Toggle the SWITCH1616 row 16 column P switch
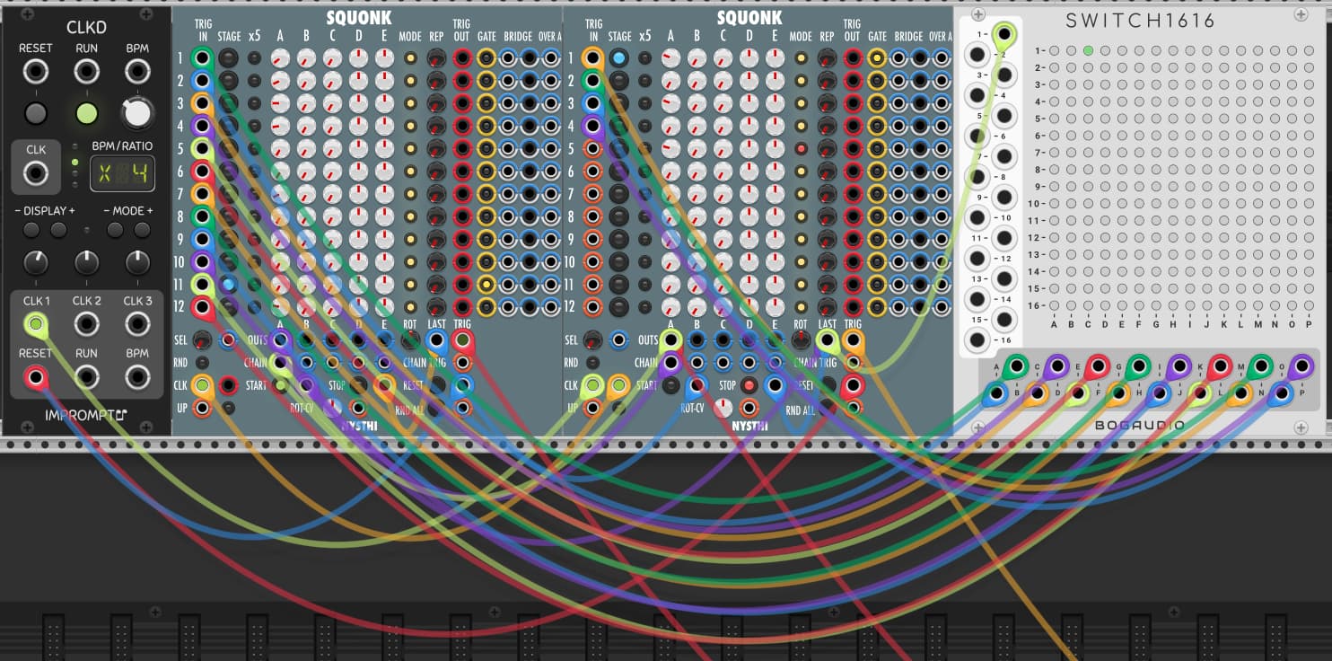This screenshot has height=661, width=1332. (1309, 305)
